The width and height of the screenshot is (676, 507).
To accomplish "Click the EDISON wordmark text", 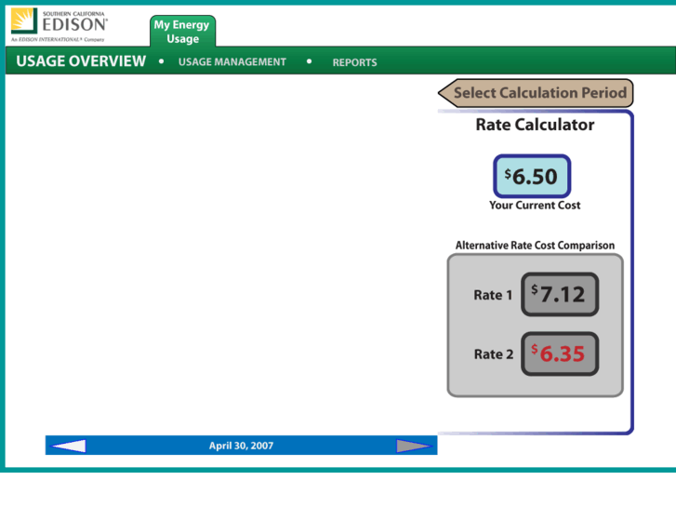I will (74, 25).
